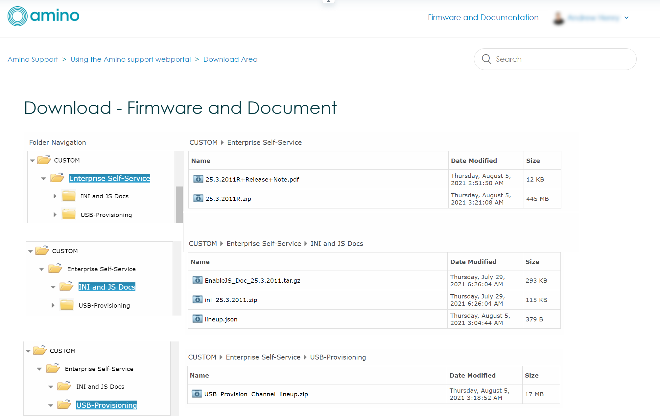The image size is (660, 416).
Task: Click file icon for 25.3.2011R+Release+Note.pdf
Action: (x=198, y=179)
